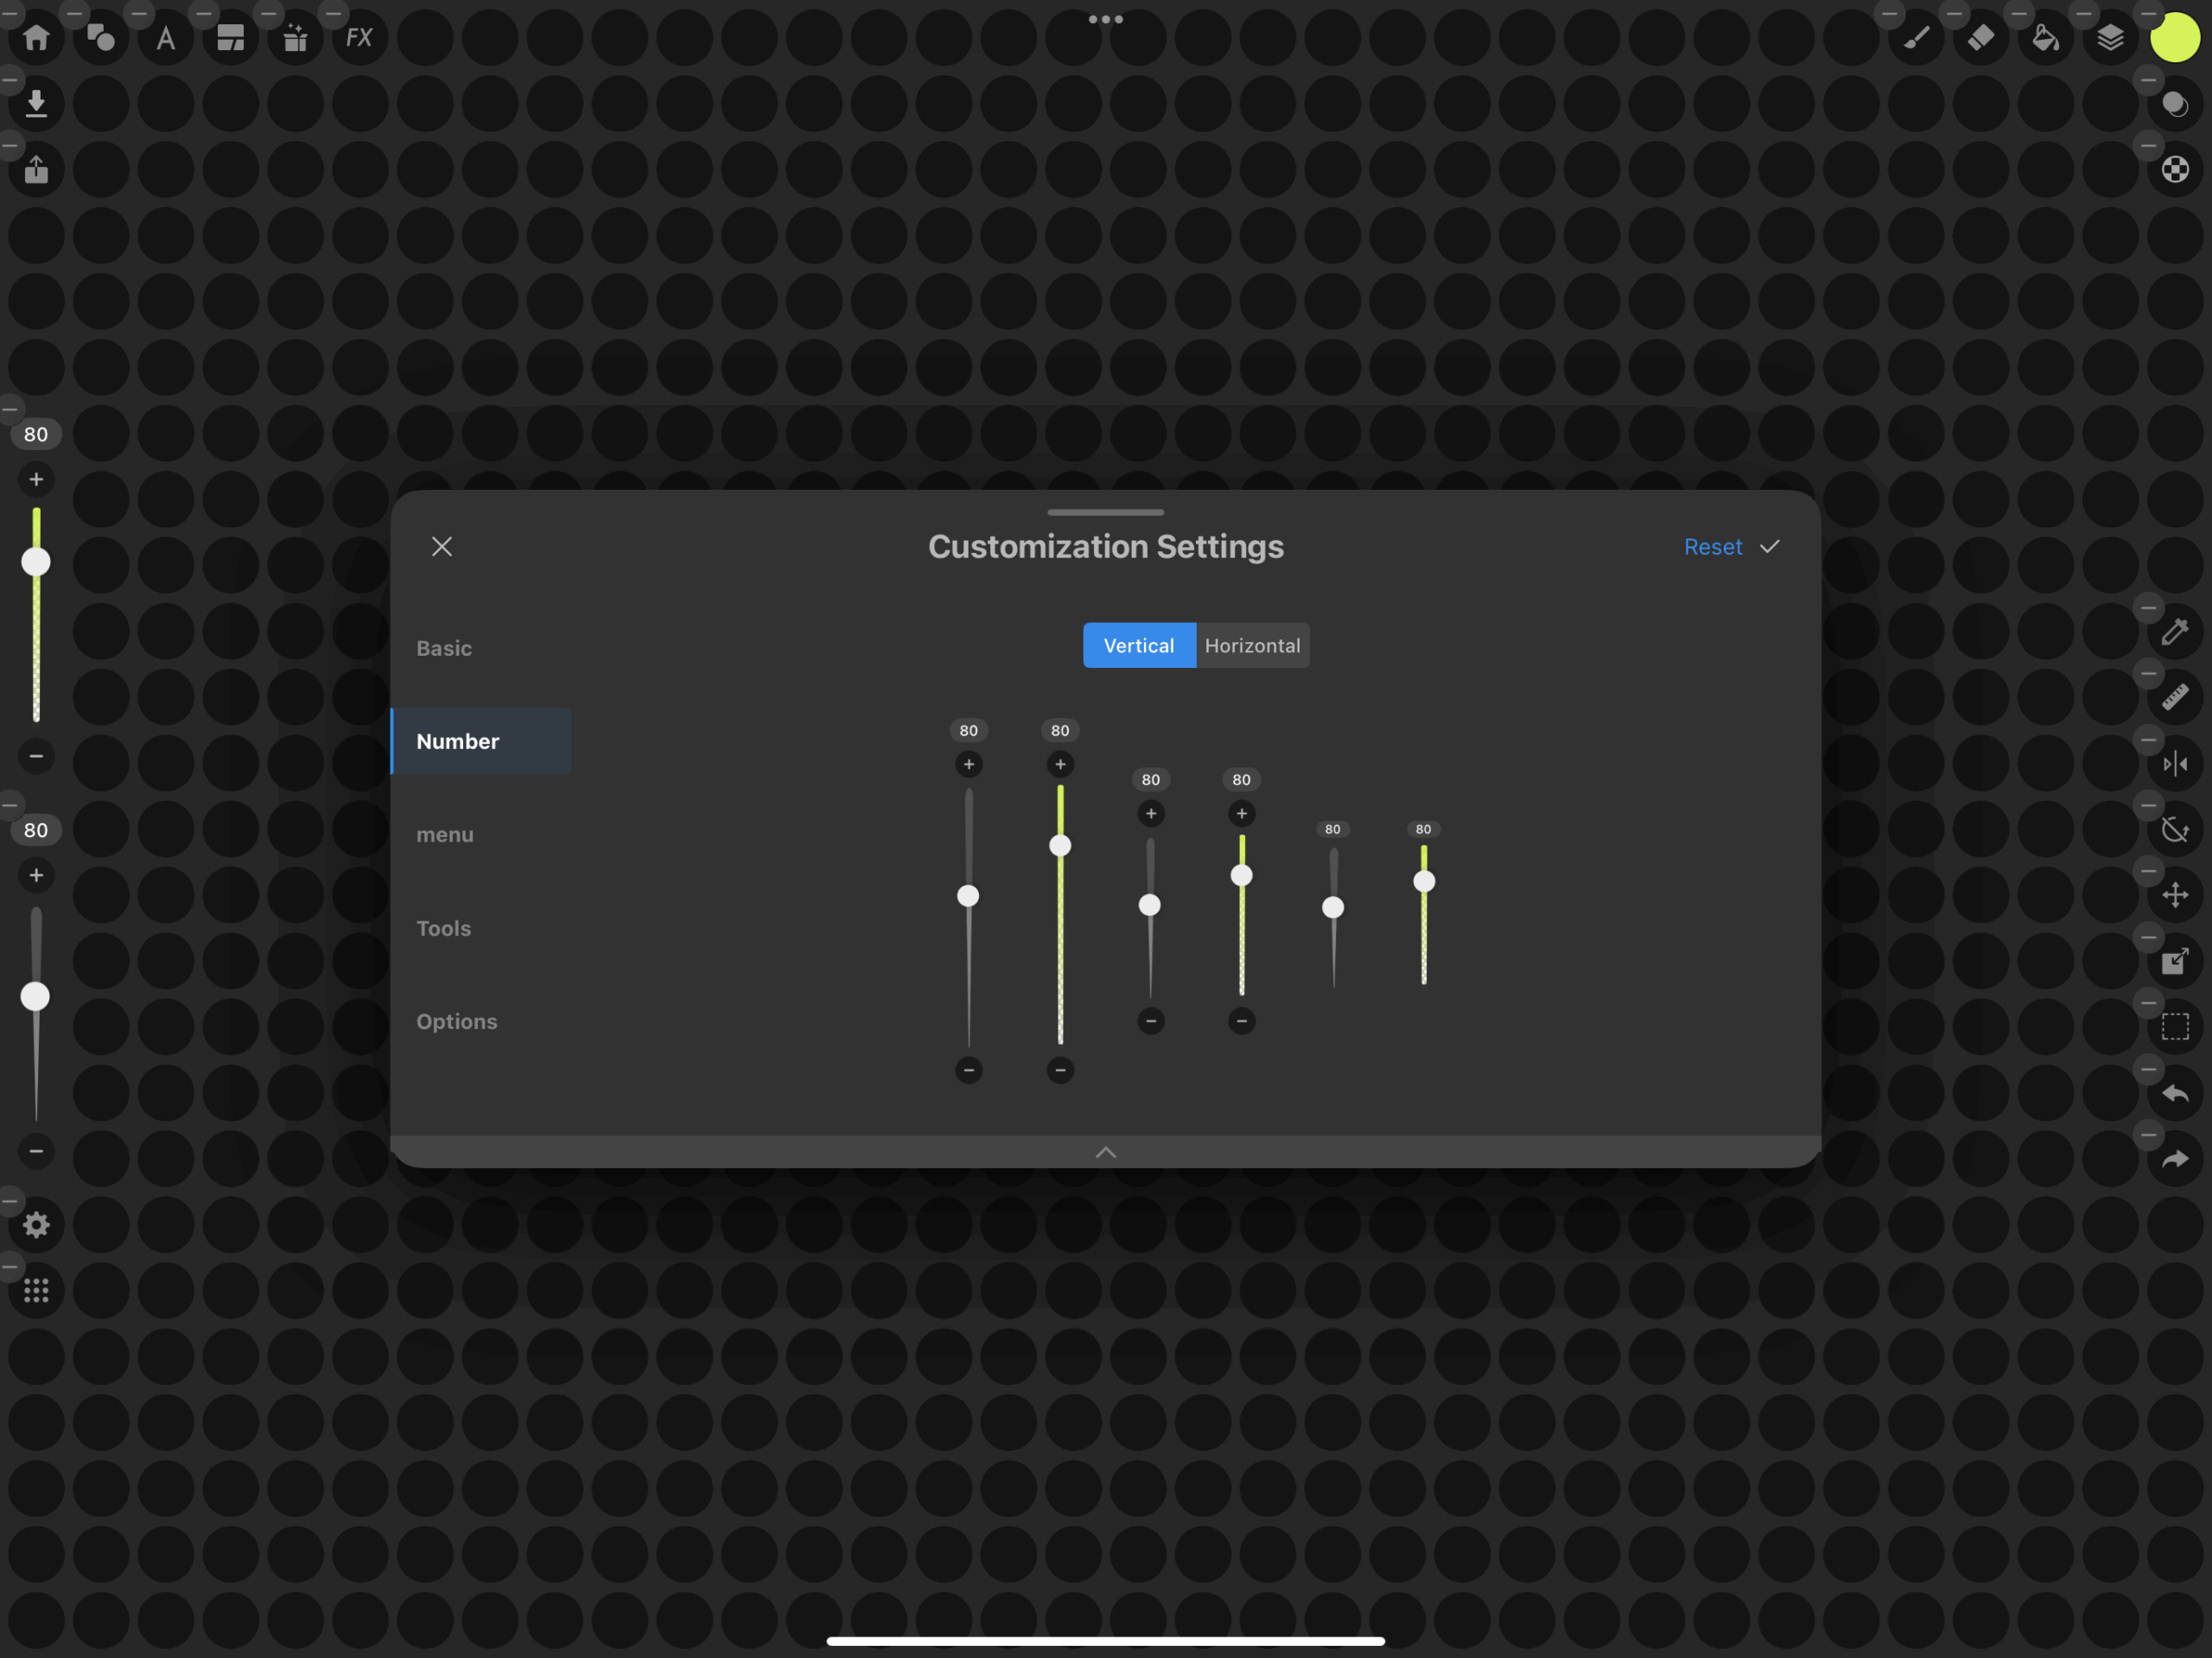Click the Share export icon
This screenshot has height=1658, width=2212.
36,169
